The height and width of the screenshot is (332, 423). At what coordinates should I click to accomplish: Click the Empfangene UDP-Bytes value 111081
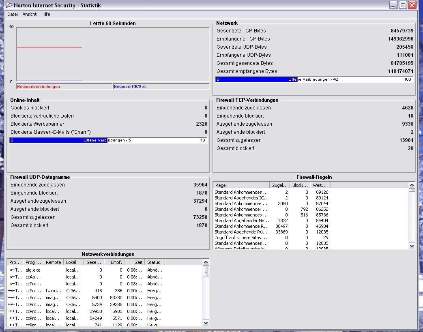pos(405,55)
